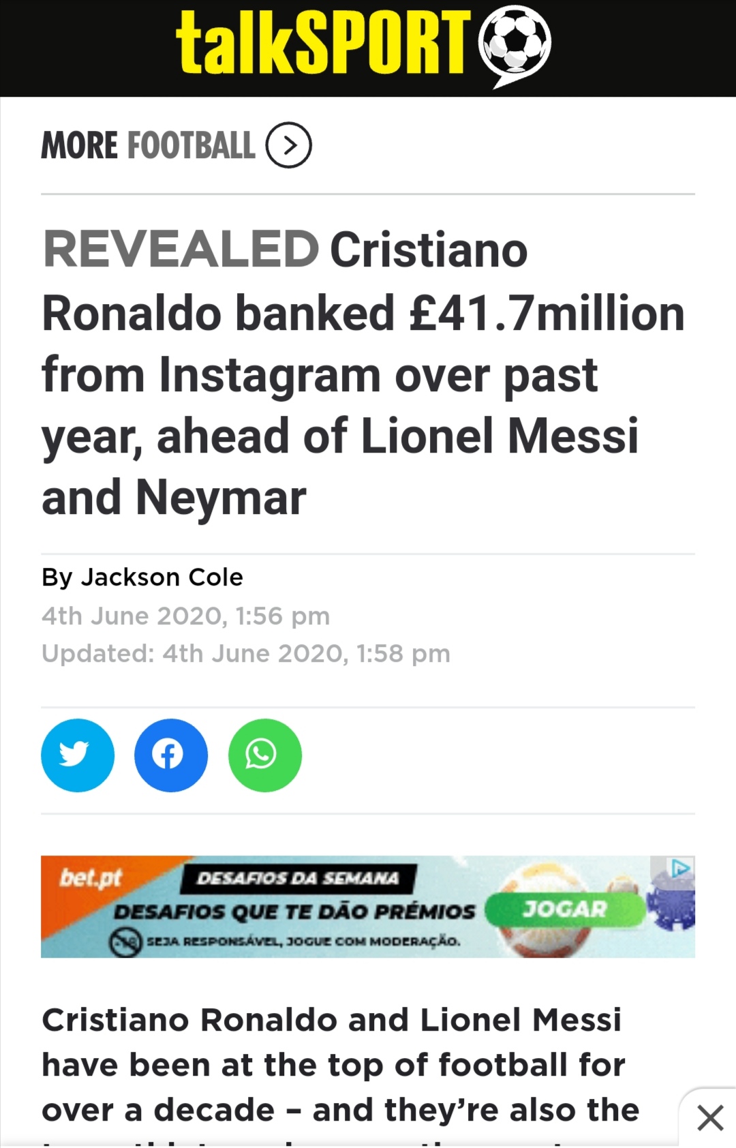Image resolution: width=736 pixels, height=1148 pixels.
Task: Share the article via WhatsApp
Action: pos(264,755)
